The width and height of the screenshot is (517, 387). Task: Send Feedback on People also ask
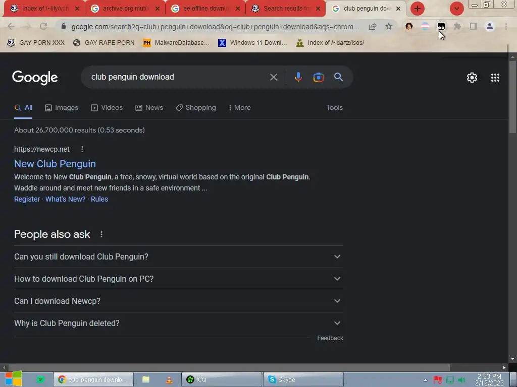pyautogui.click(x=330, y=338)
